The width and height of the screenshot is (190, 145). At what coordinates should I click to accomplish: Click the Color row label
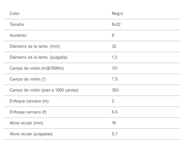click(15, 13)
